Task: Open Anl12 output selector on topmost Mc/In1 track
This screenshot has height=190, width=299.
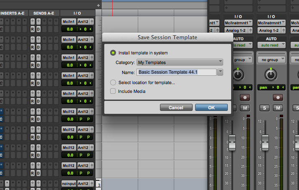Action: [x=83, y=21]
